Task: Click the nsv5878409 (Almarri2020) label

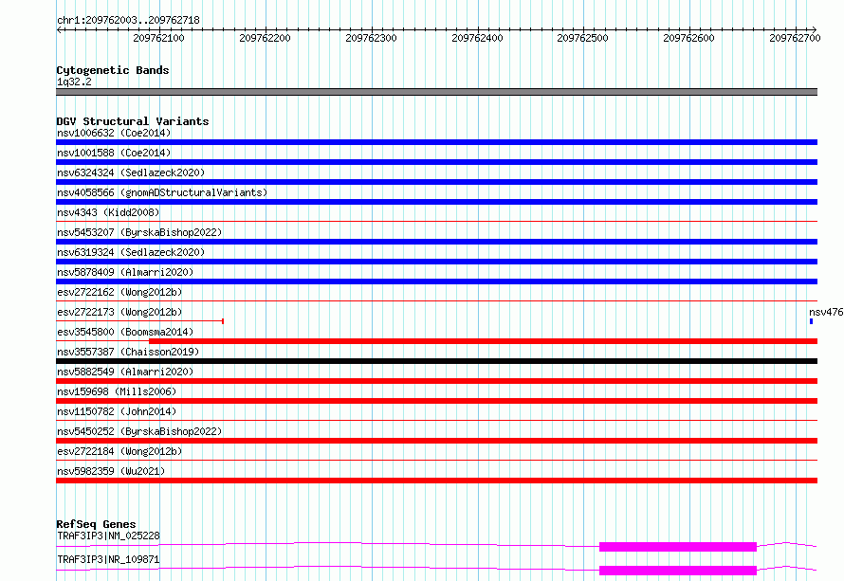Action: click(x=125, y=272)
